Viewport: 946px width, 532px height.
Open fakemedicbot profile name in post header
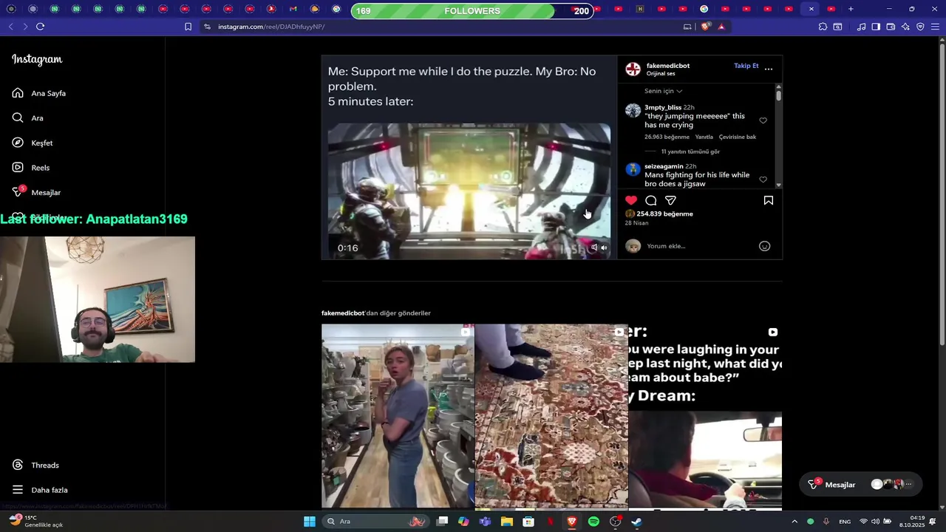pyautogui.click(x=668, y=66)
